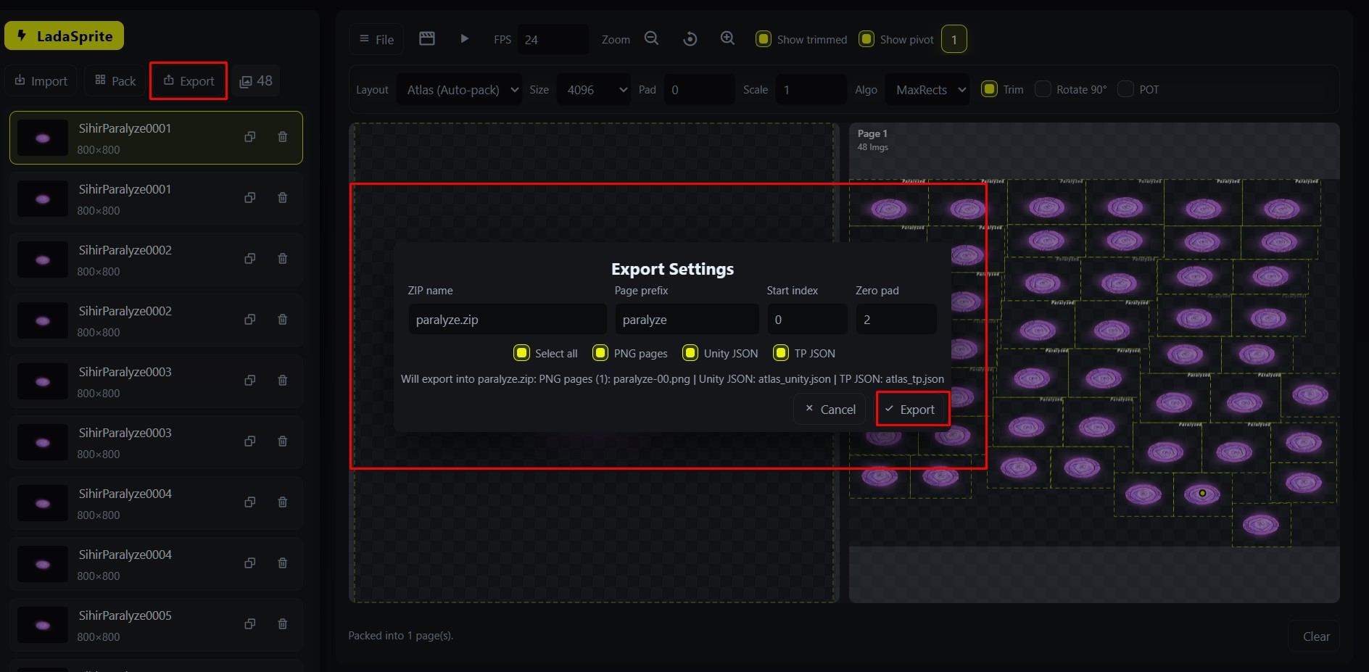The image size is (1369, 672).
Task: Click the zoom out magnifier icon
Action: click(650, 38)
